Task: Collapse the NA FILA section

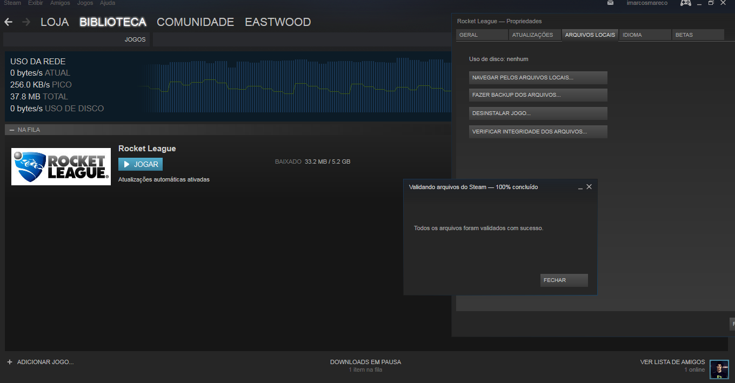Action: (x=12, y=130)
